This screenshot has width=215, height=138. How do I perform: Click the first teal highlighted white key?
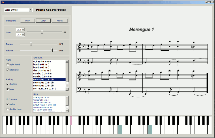tap(120, 130)
